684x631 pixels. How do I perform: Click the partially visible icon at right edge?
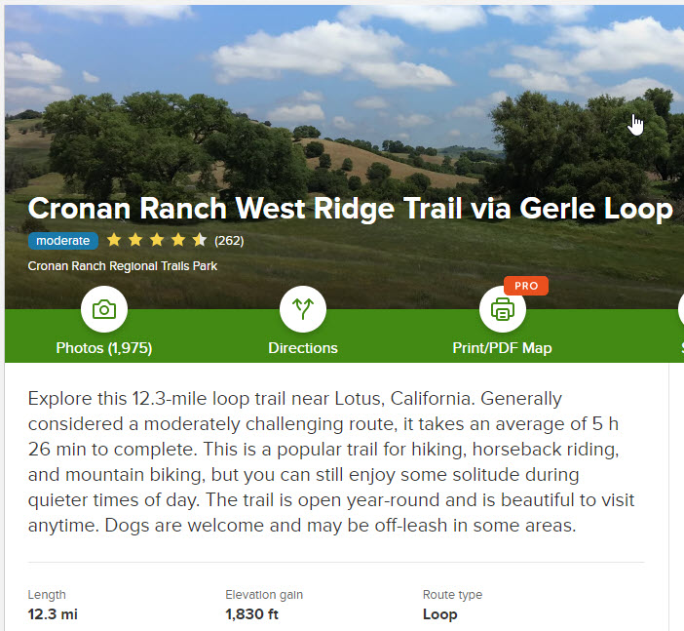(680, 310)
